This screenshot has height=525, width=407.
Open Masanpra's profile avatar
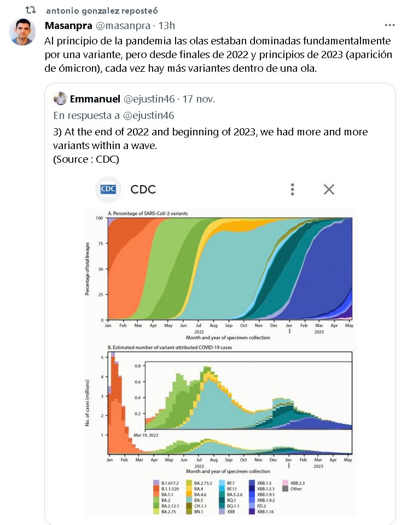click(22, 32)
